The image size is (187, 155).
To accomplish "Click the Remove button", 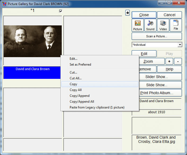I will [x=148, y=69].
